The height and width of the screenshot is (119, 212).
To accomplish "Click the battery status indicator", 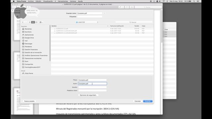I will (x=188, y=1).
